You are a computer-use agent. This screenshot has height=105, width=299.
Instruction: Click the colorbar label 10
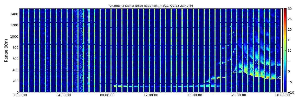click(290, 51)
